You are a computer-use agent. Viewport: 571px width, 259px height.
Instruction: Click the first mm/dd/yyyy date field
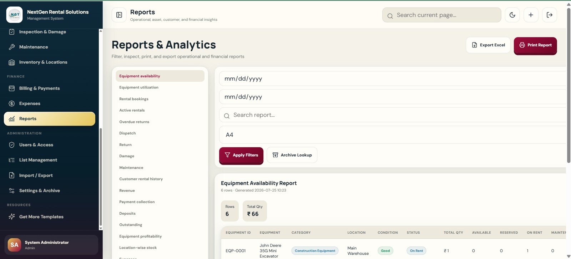pyautogui.click(x=393, y=78)
